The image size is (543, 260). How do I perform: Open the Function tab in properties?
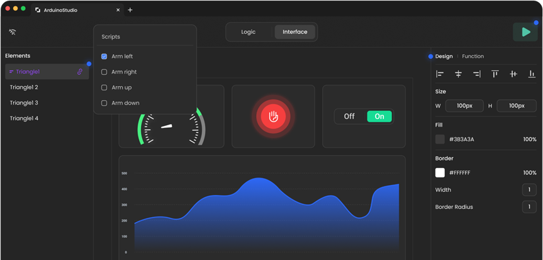tap(473, 57)
